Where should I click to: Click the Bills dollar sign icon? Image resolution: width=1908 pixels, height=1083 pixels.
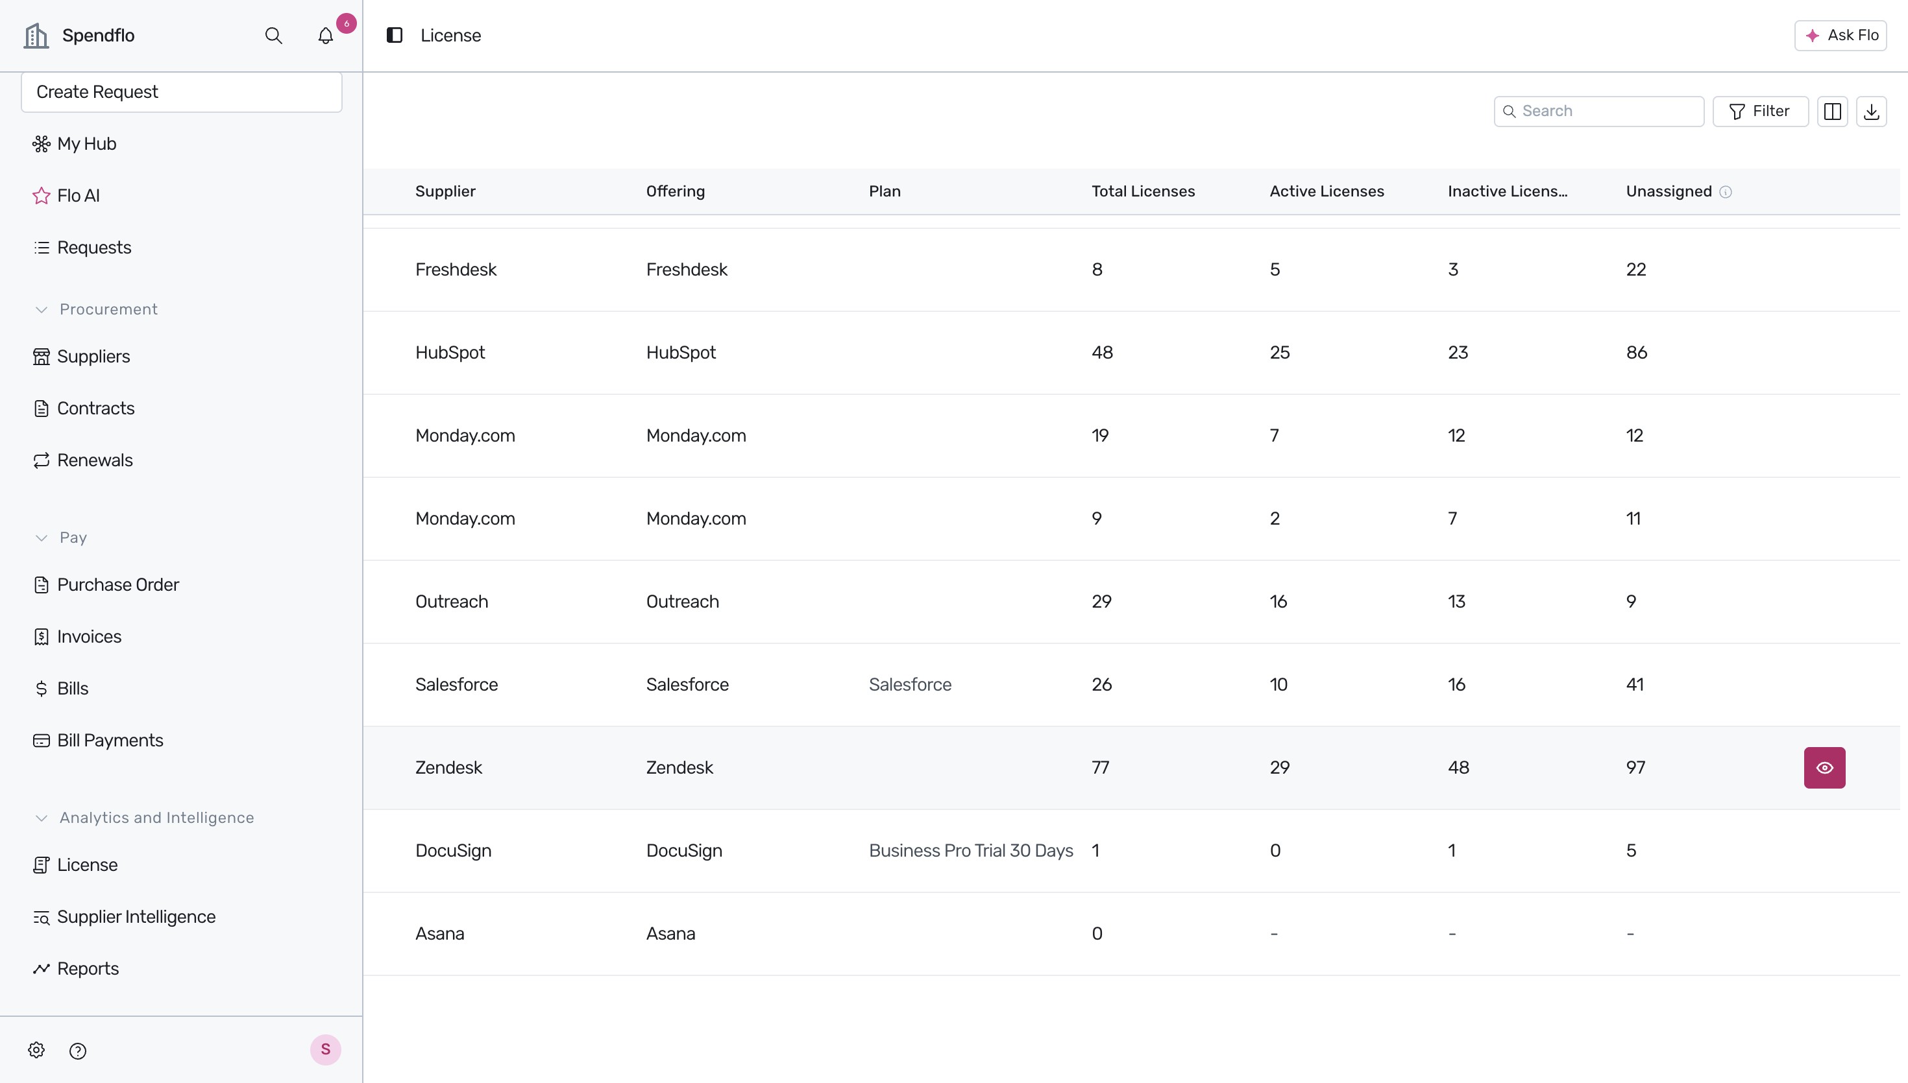42,689
